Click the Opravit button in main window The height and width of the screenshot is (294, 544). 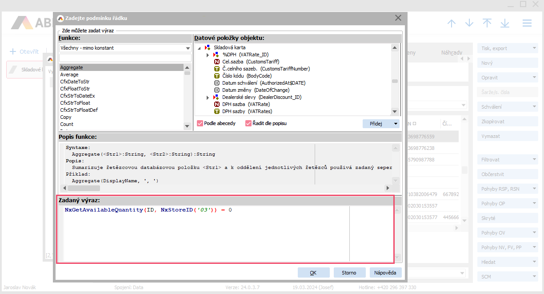pos(508,78)
